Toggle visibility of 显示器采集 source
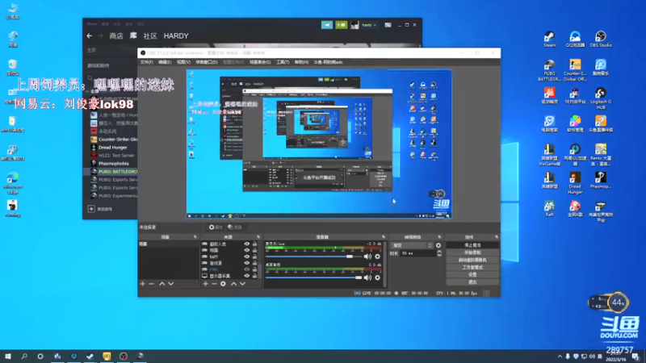 (x=247, y=276)
